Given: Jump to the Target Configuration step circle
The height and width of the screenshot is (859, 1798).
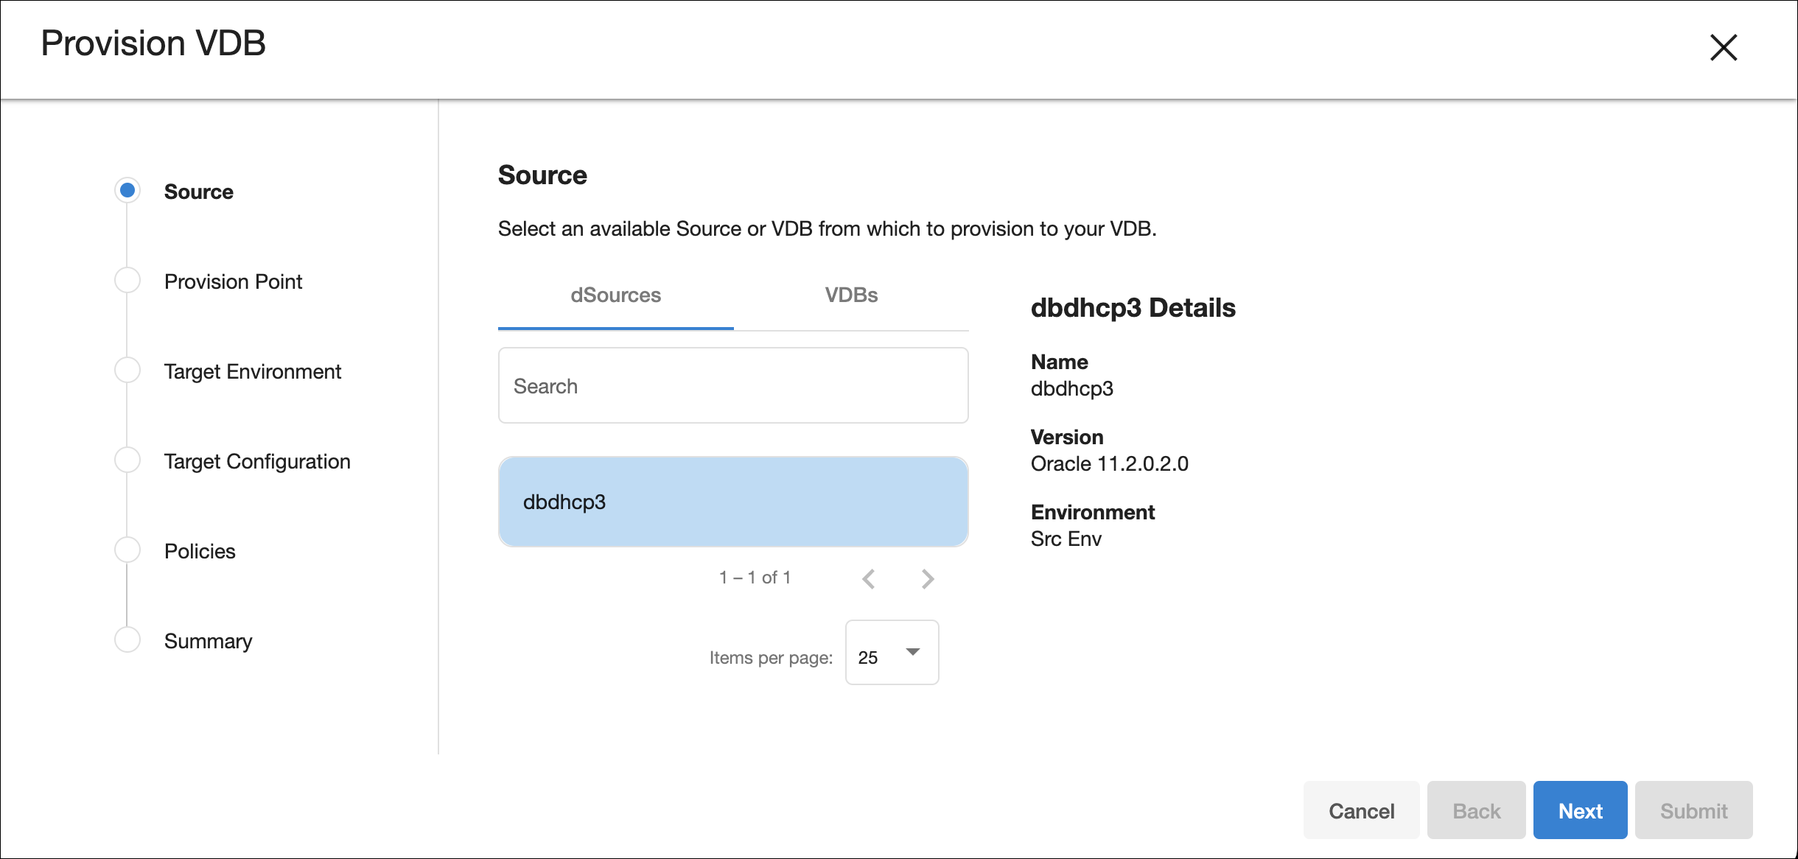Looking at the screenshot, I should click(127, 460).
